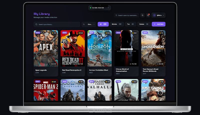
Task: Click the Game tag on Ghost Recon card
Action: pos(145,33)
